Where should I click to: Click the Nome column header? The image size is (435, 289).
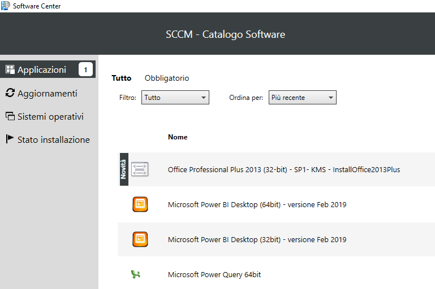(178, 137)
